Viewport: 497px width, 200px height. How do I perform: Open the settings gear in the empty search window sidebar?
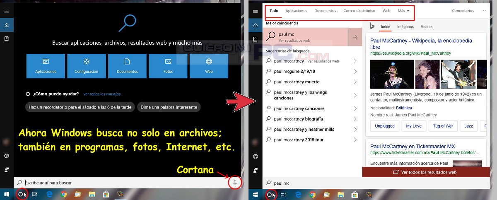click(x=7, y=156)
